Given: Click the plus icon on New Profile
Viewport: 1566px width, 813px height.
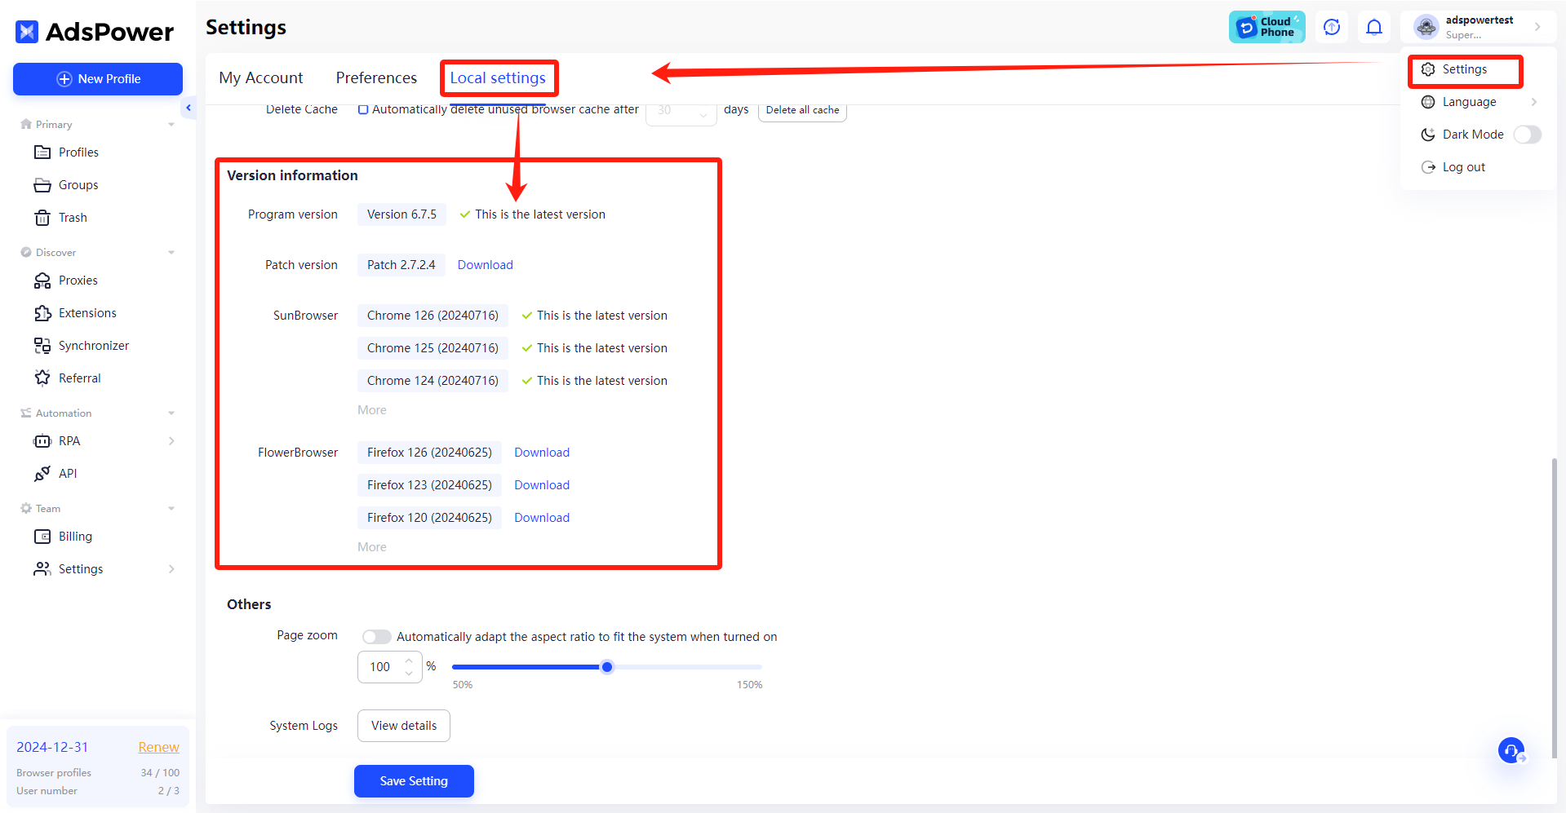Looking at the screenshot, I should pyautogui.click(x=64, y=79).
